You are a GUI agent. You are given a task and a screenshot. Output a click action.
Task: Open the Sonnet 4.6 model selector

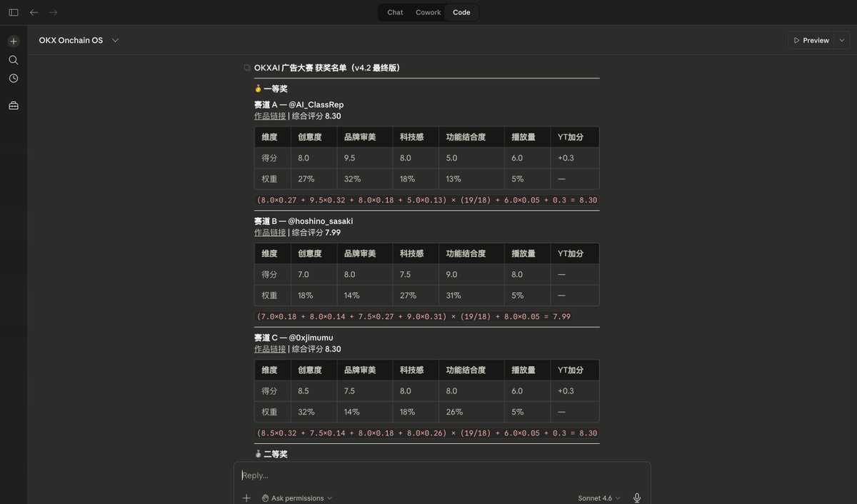click(598, 498)
